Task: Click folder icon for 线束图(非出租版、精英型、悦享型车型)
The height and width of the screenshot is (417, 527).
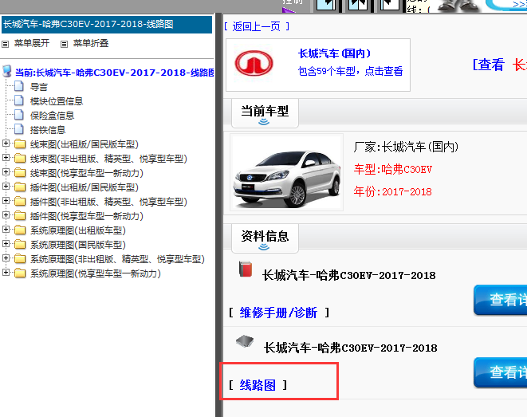Action: tap(20, 159)
